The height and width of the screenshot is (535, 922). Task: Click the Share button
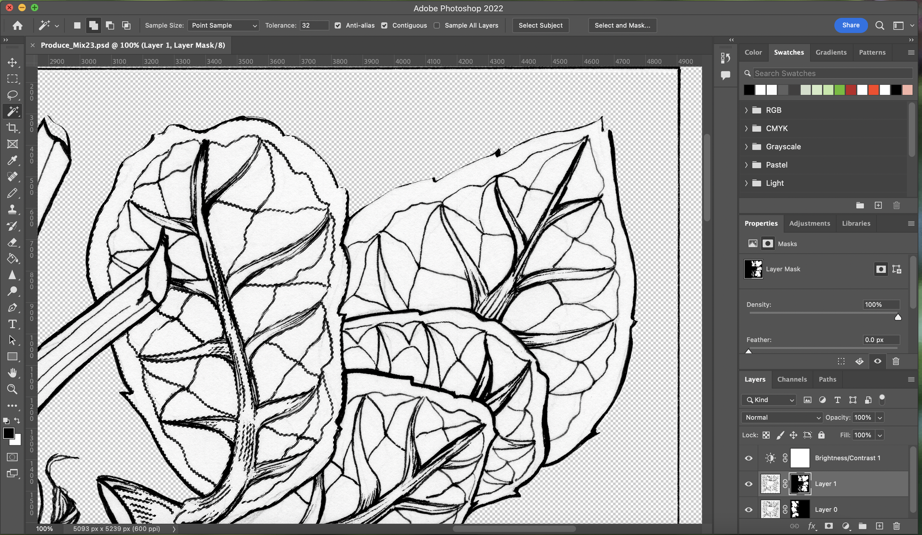[850, 25]
